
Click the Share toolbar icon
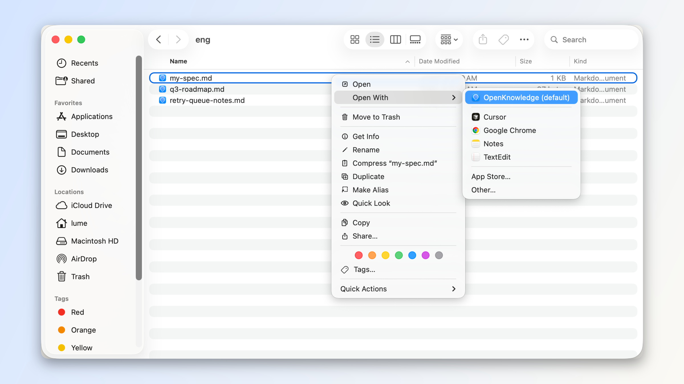click(x=483, y=40)
